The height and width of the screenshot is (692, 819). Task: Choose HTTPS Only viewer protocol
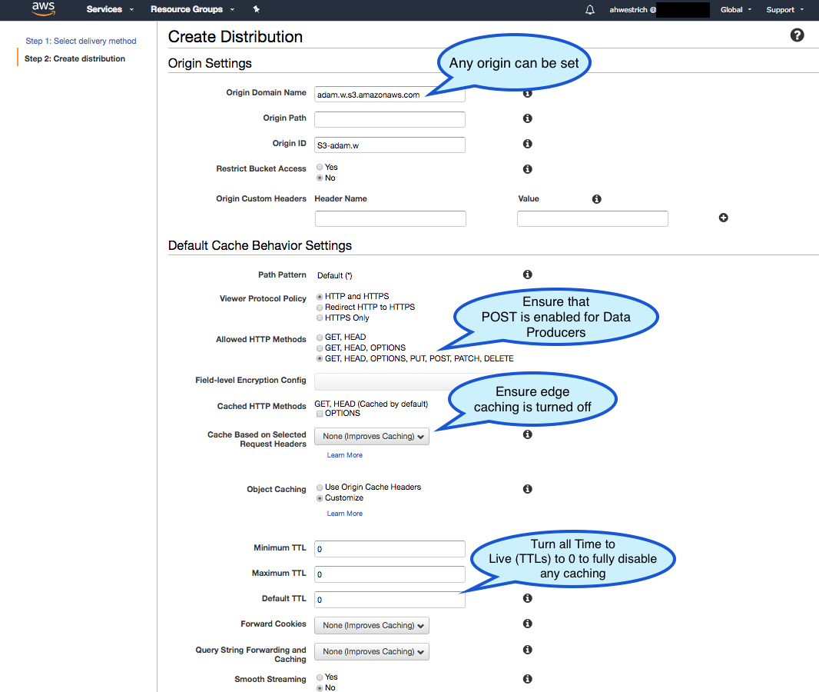point(320,318)
